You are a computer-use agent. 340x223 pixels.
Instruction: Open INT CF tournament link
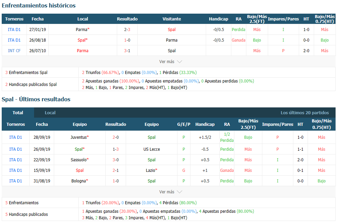coord(14,51)
